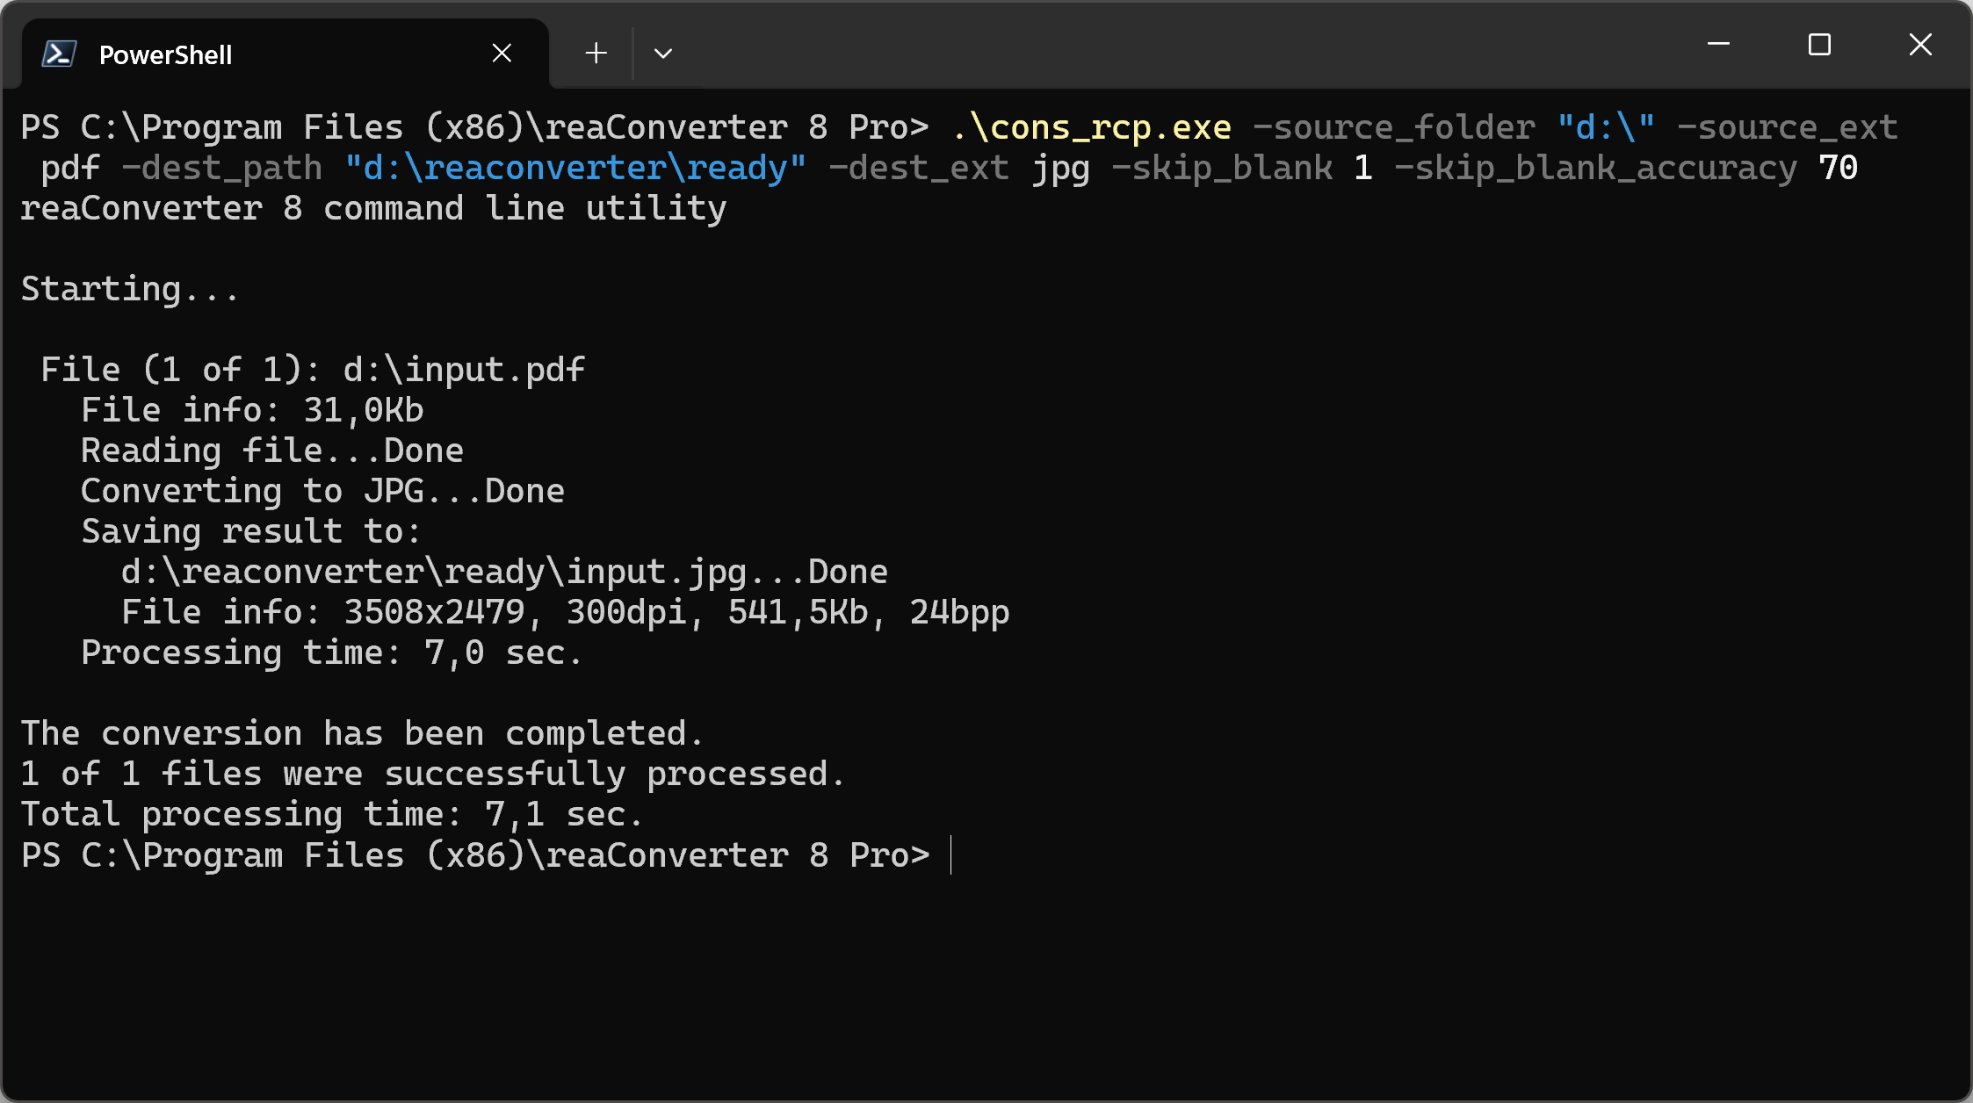Close the PowerShell tab

(502, 54)
